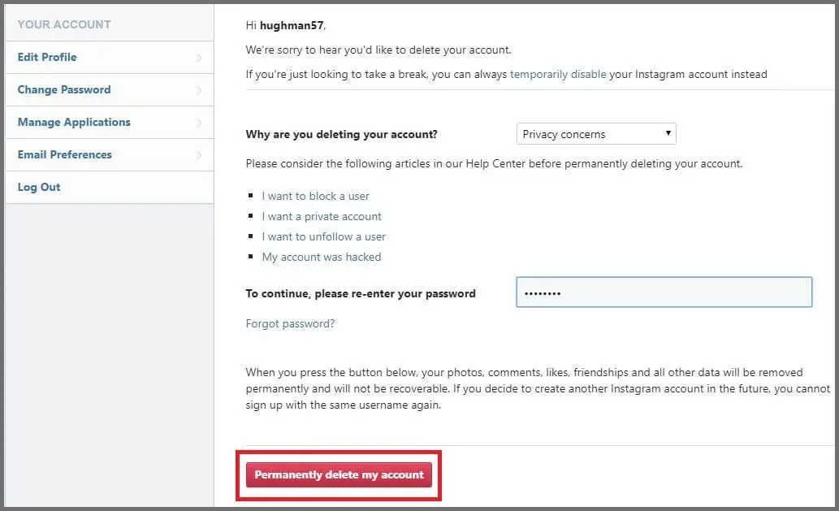The width and height of the screenshot is (839, 511).
Task: Click the hughman57 username in the greeting
Action: point(292,25)
